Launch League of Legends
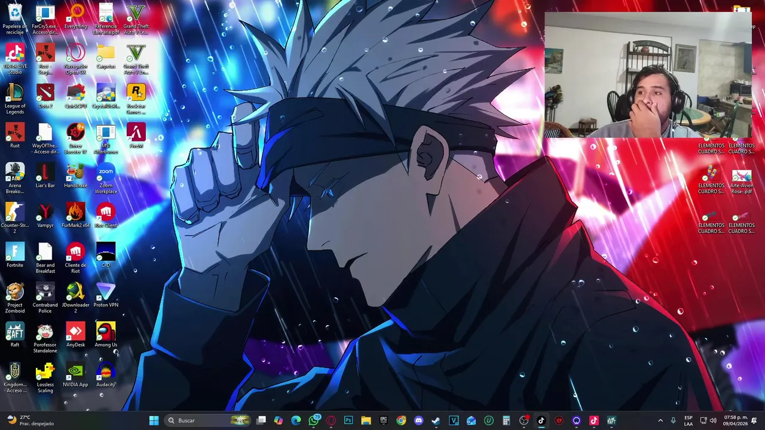Screen dimensions: 765x430 15,99
